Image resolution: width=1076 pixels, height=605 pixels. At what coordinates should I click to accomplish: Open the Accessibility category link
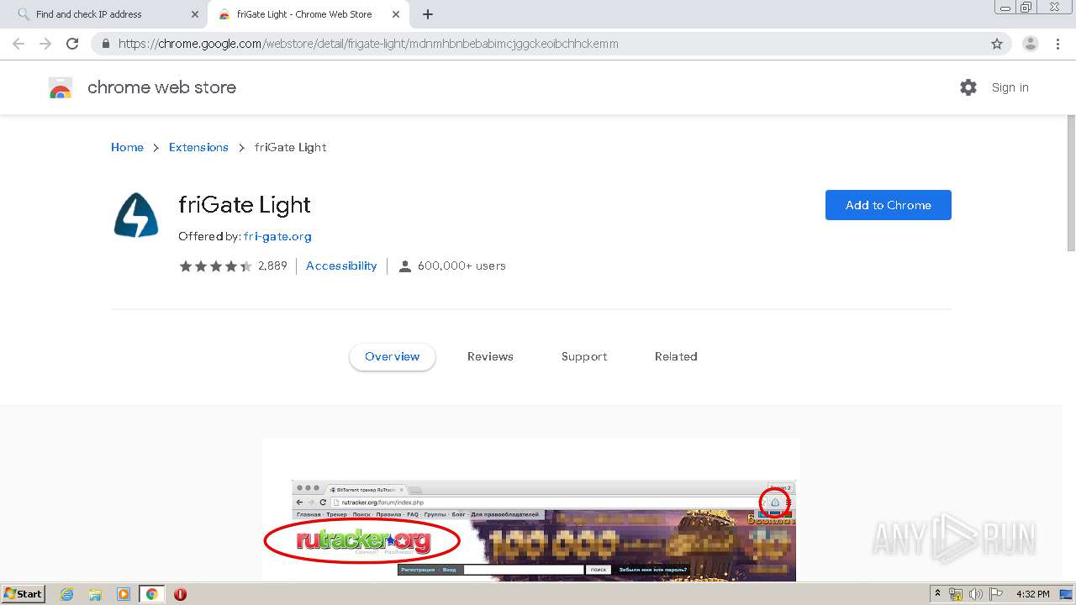point(341,266)
